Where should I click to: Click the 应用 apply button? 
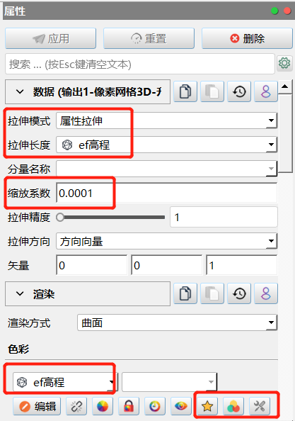click(x=50, y=38)
